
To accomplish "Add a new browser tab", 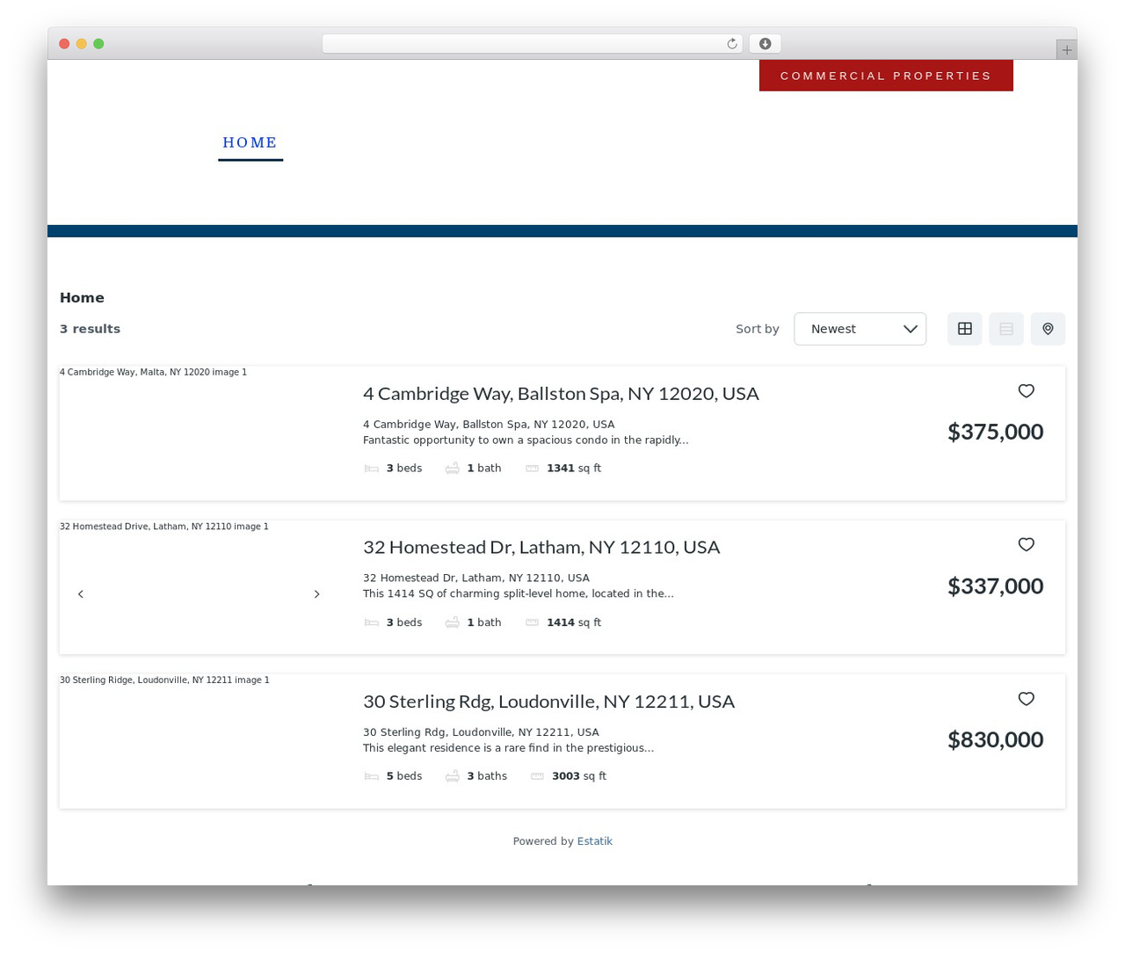I will pyautogui.click(x=1066, y=50).
